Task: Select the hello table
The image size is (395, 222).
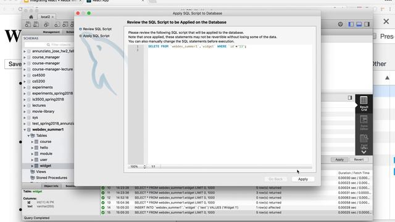Action: [44, 148]
